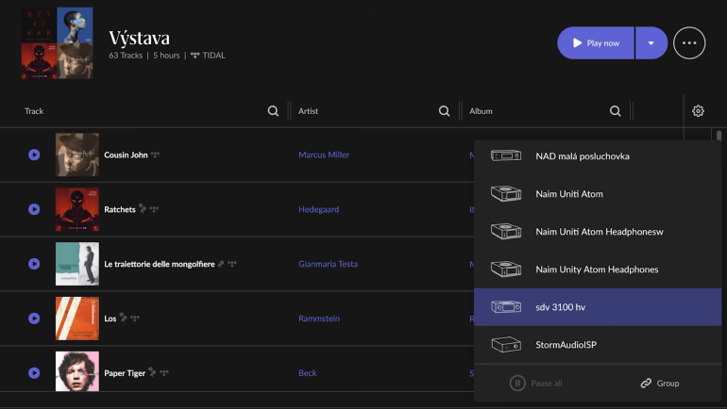Select Naim Uniti Atom Headphonesw output

pos(597,232)
